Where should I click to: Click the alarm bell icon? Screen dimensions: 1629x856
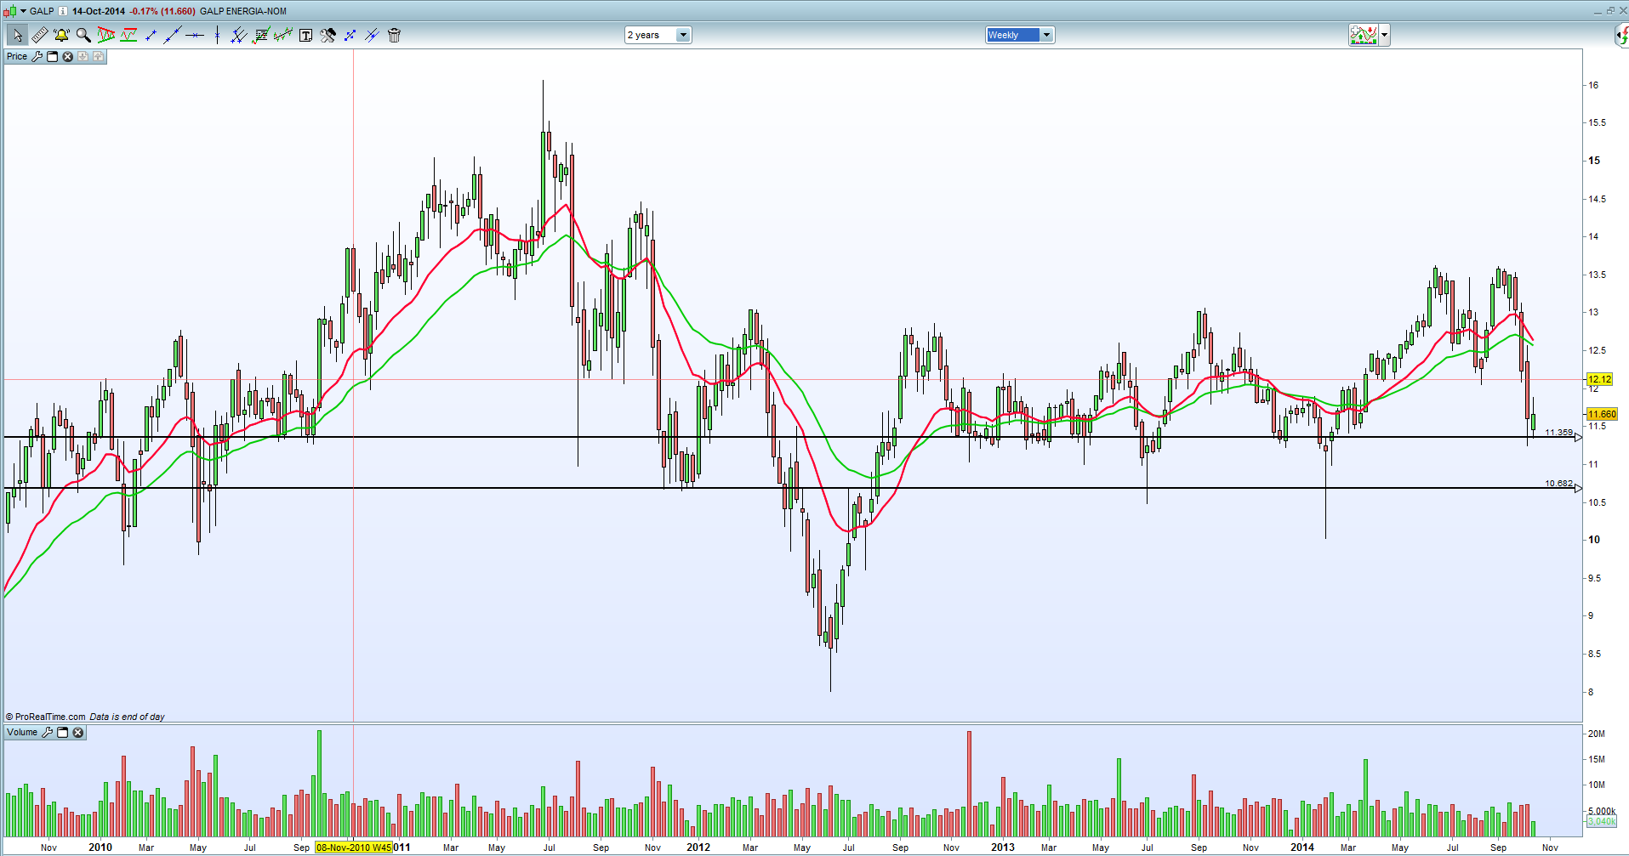tap(61, 35)
